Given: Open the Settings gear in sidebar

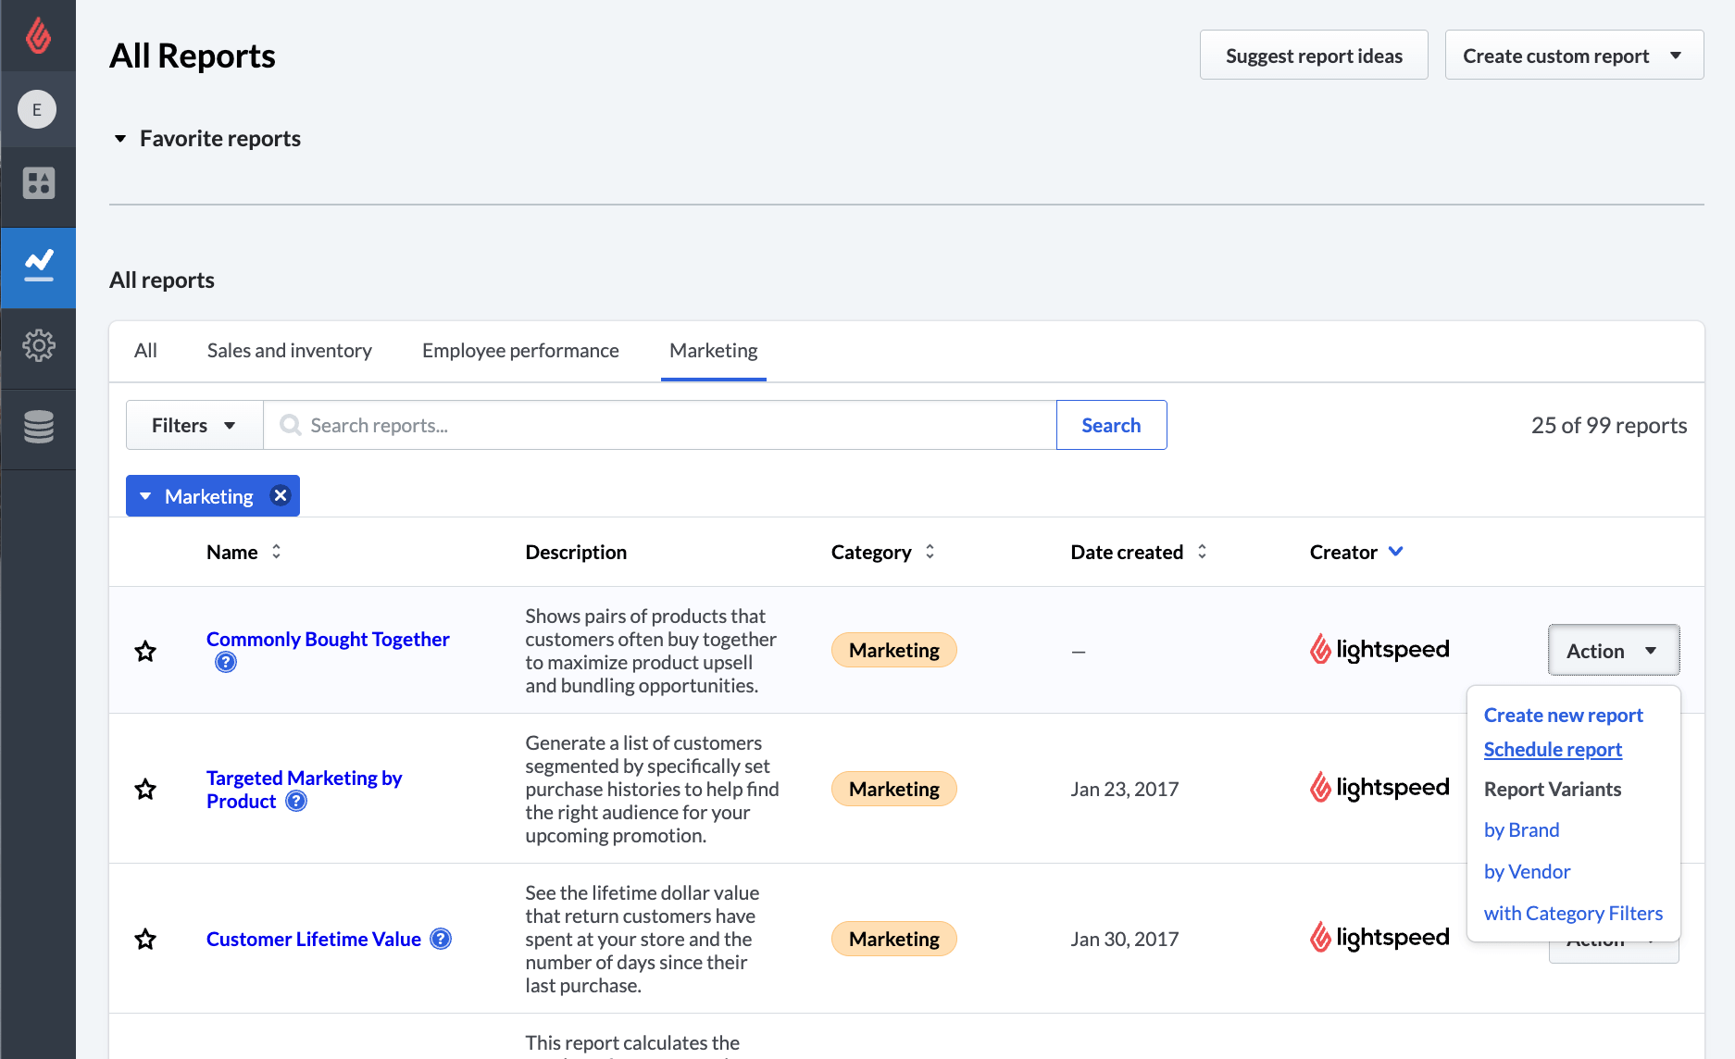Looking at the screenshot, I should pos(38,345).
